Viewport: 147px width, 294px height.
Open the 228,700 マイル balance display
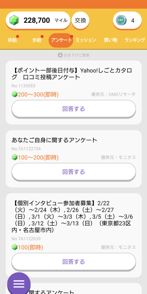click(38, 20)
